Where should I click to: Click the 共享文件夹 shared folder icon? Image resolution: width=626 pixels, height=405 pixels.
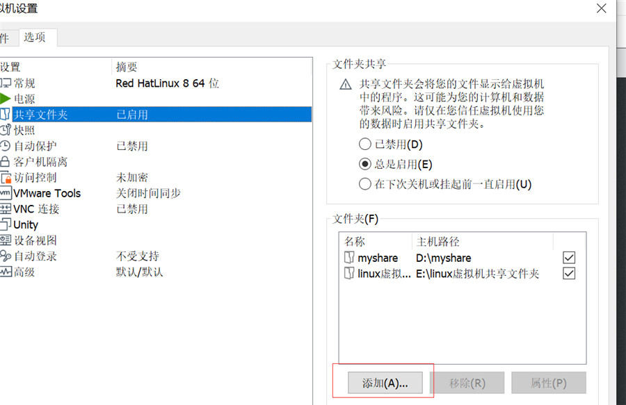pos(5,115)
